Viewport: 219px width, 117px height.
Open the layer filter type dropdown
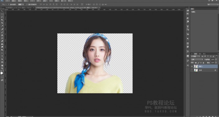pos(195,56)
